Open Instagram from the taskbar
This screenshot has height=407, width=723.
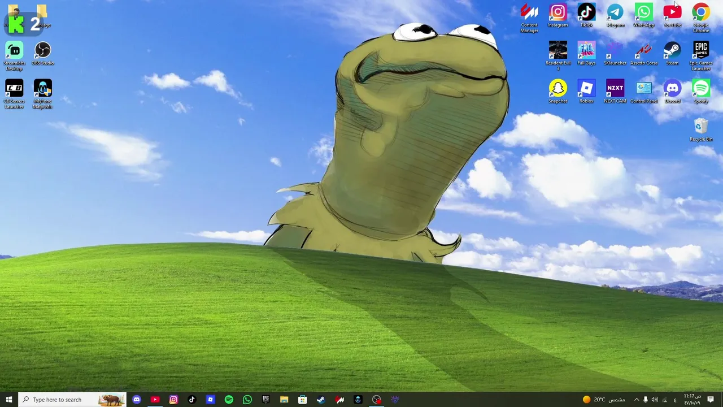point(173,400)
